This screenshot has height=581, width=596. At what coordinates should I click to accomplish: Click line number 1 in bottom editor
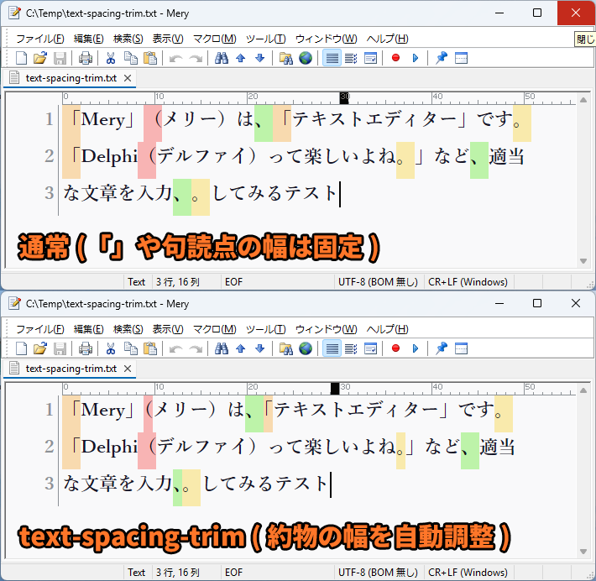pos(49,410)
